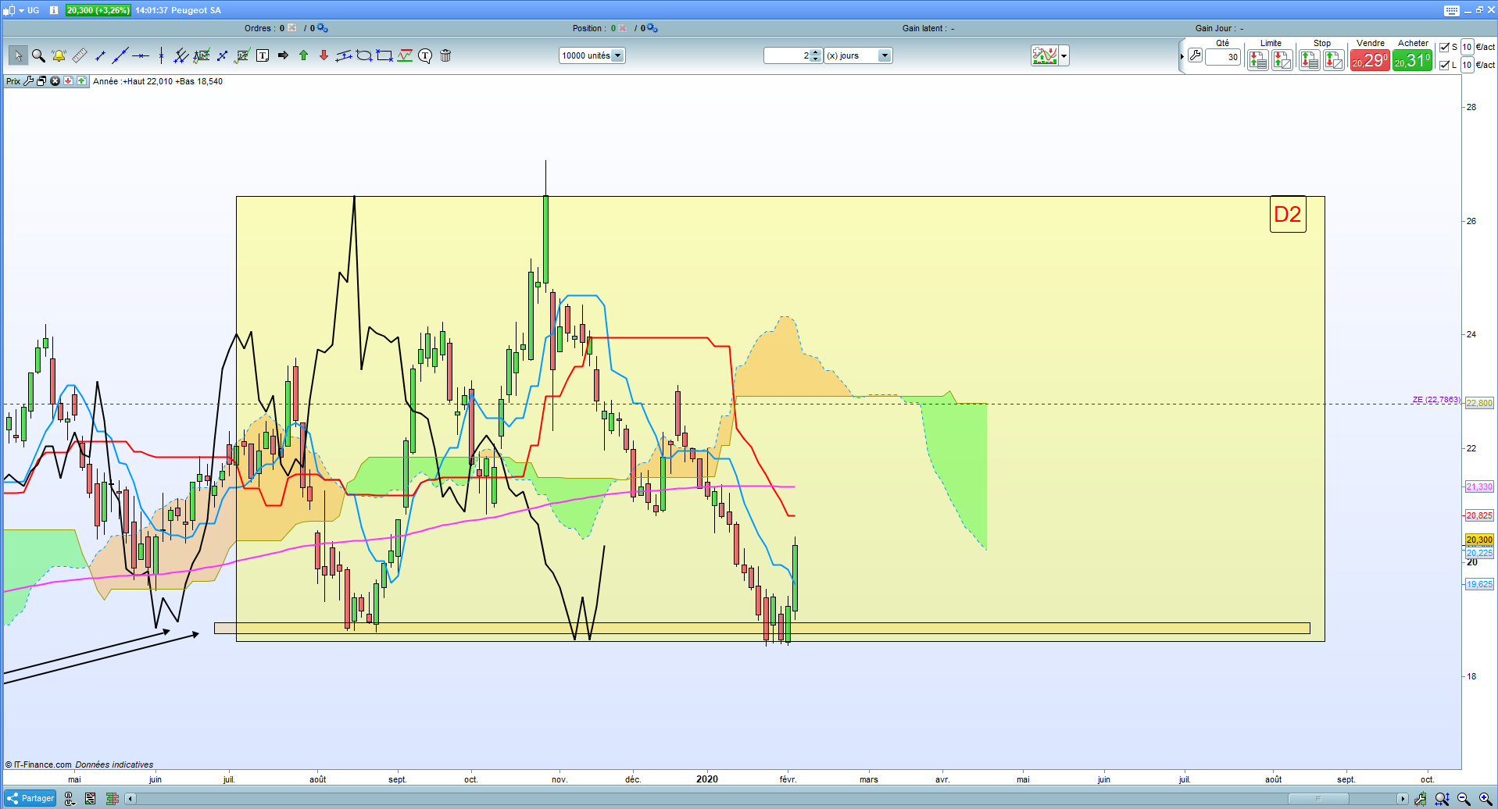Click the Partager share button
The height and width of the screenshot is (809, 1498).
click(x=30, y=798)
